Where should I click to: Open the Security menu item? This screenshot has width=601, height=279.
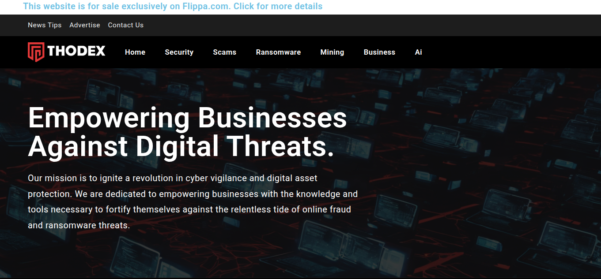(x=179, y=52)
